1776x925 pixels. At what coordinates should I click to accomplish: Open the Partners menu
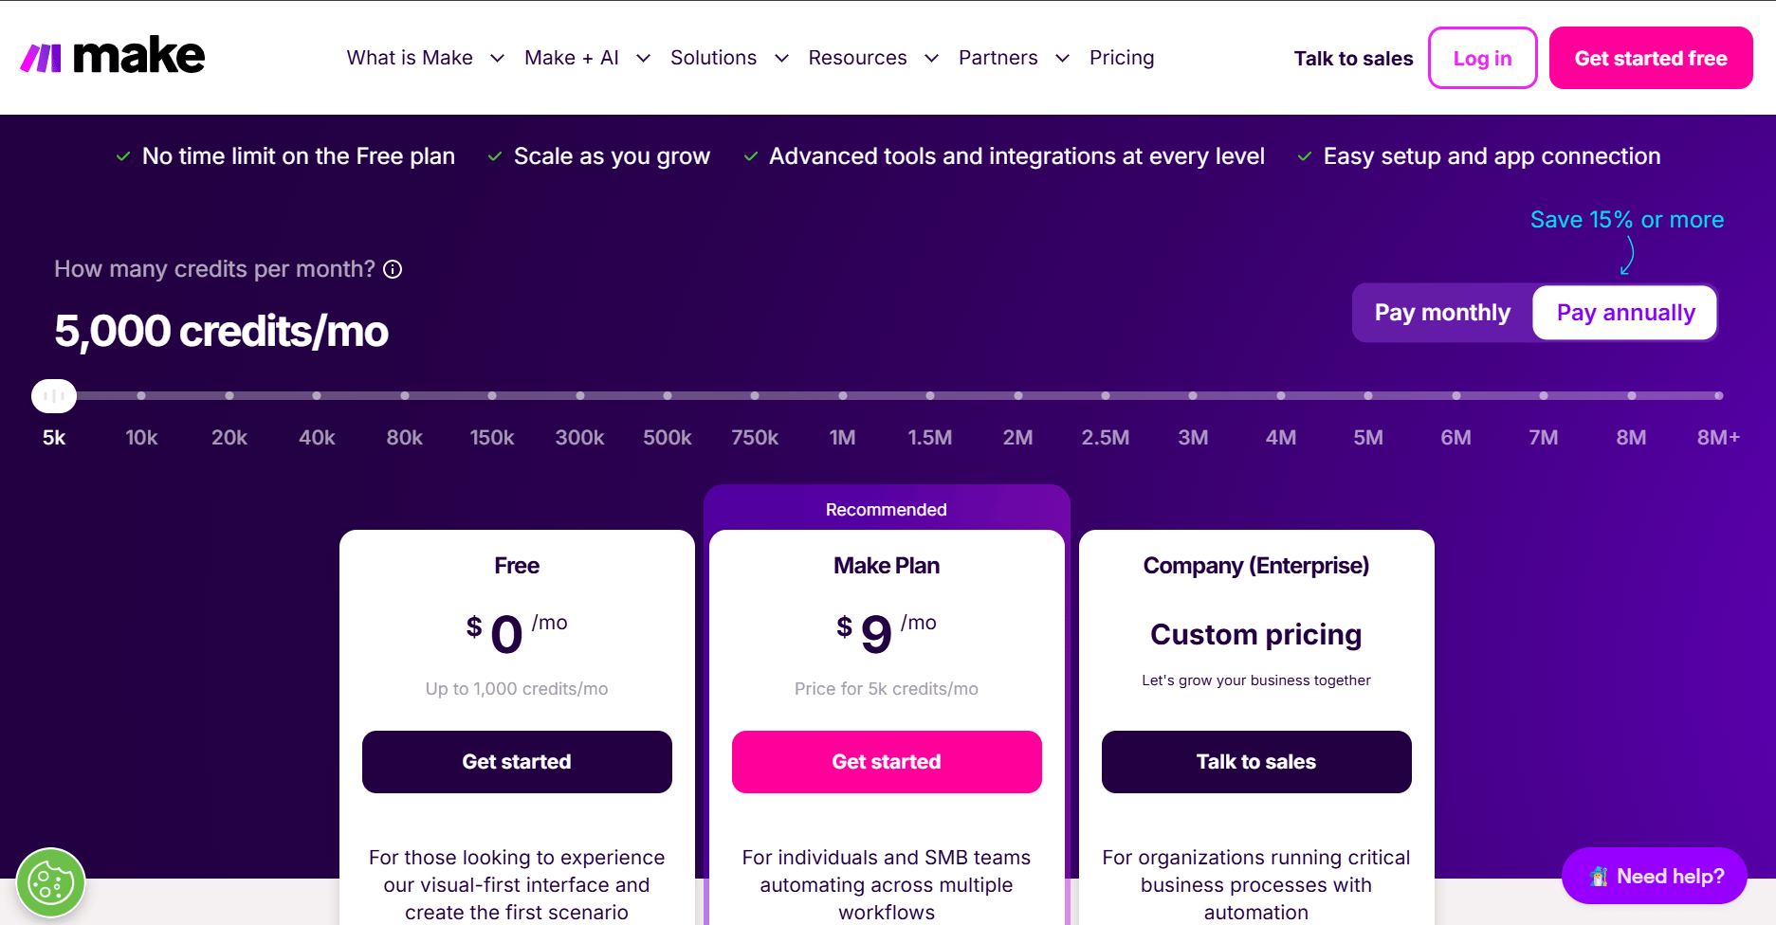1014,58
